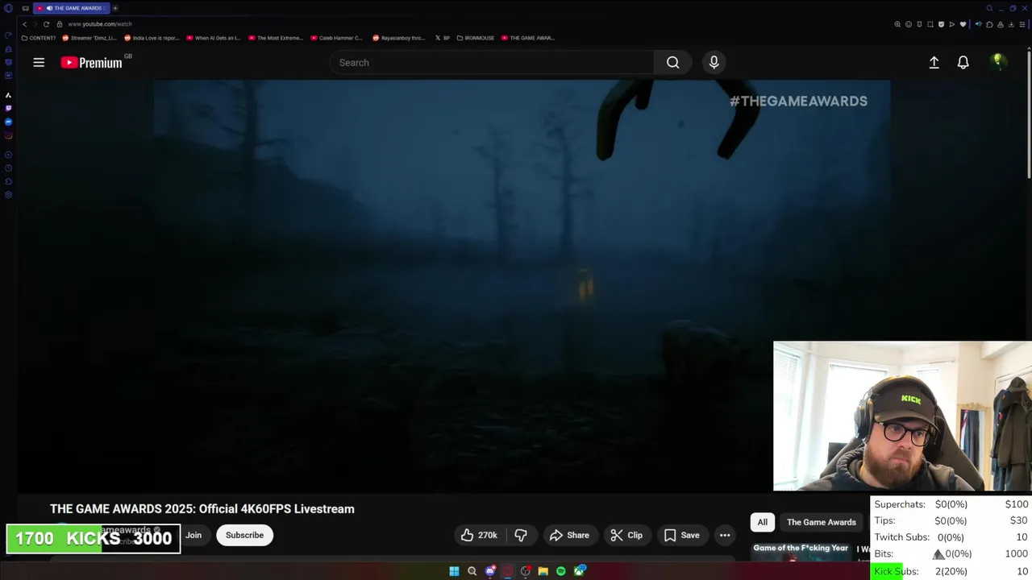The width and height of the screenshot is (1032, 580).
Task: Subscribe to thegameawards channel
Action: (244, 535)
